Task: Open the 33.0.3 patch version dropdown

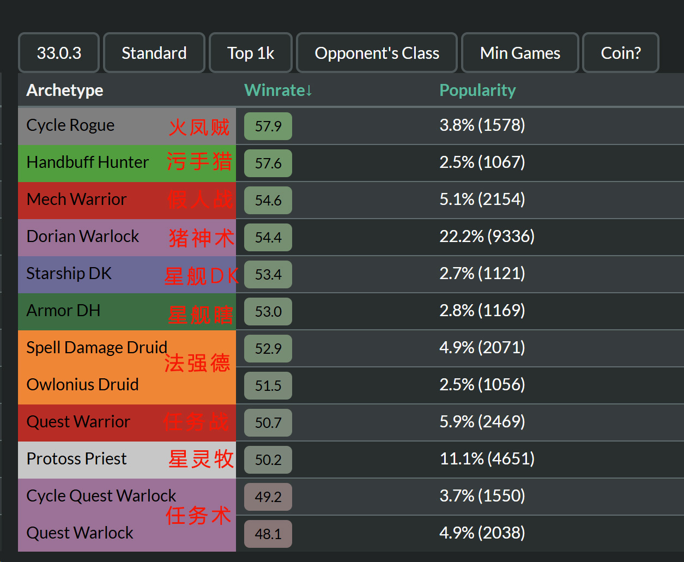Action: click(x=59, y=53)
